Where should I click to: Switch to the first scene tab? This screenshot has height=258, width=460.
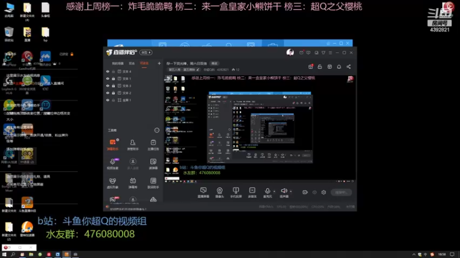[x=118, y=64]
